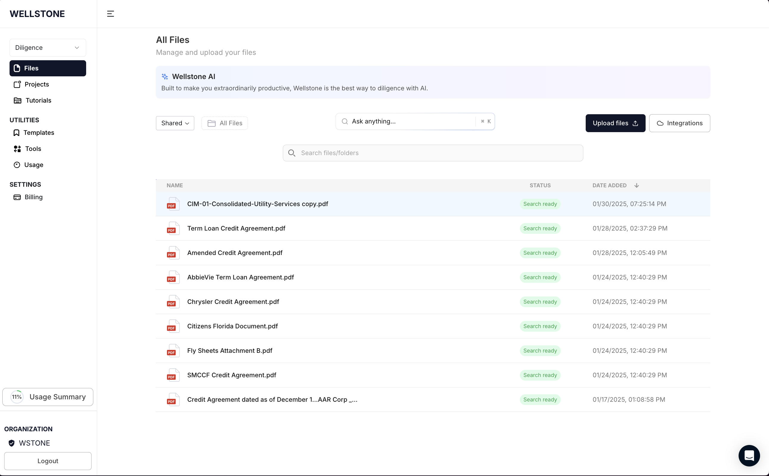
Task: Click the Upload files button
Action: tap(615, 123)
